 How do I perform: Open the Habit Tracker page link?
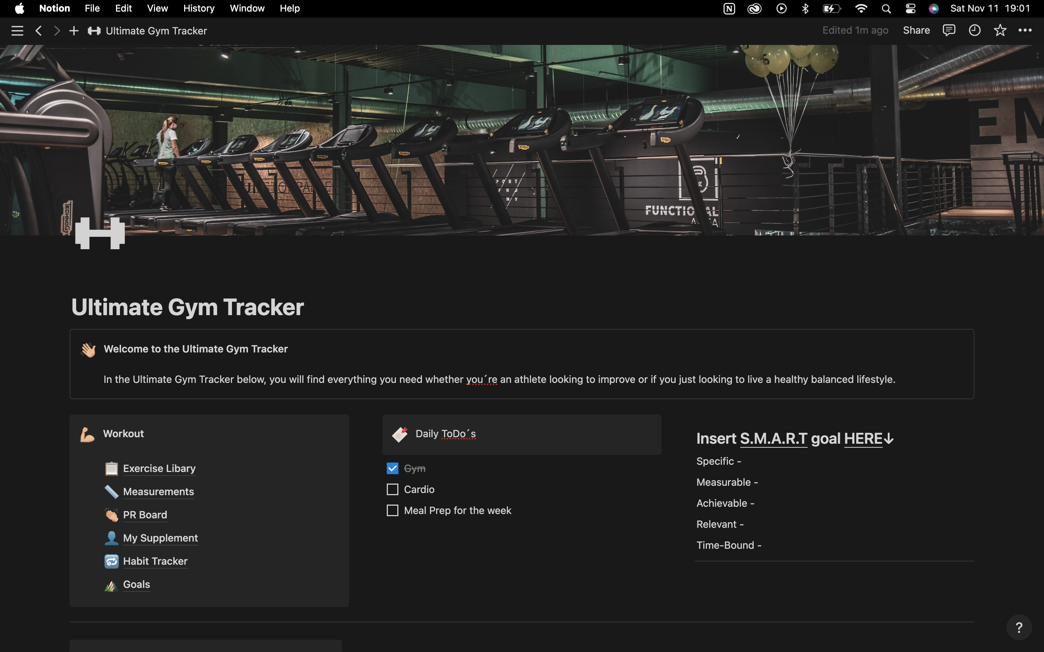tap(155, 561)
